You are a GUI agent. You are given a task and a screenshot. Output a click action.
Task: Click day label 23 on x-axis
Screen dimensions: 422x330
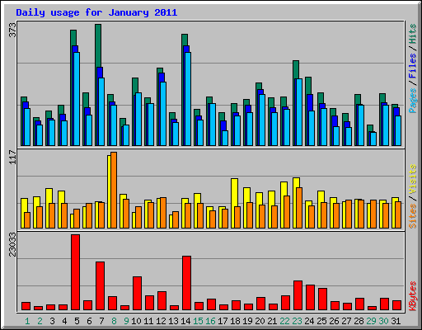pyautogui.click(x=297, y=321)
